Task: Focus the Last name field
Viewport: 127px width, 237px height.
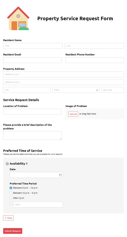Action: pyautogui.click(x=94, y=46)
